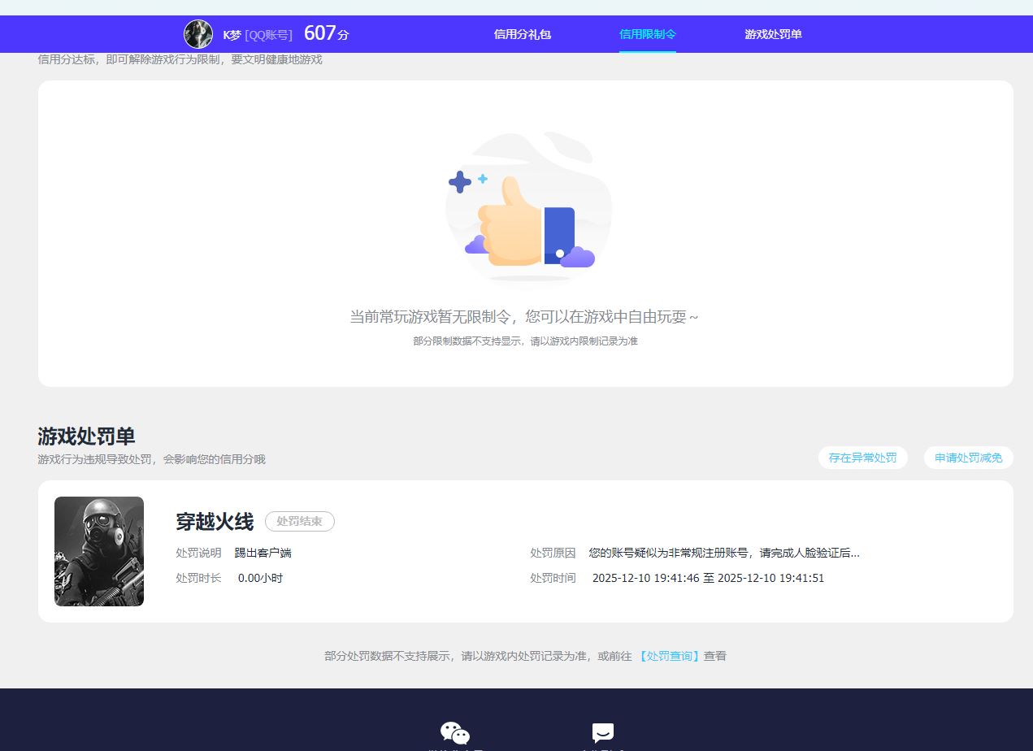Go to the 游戏处罚单 tab

point(773,34)
